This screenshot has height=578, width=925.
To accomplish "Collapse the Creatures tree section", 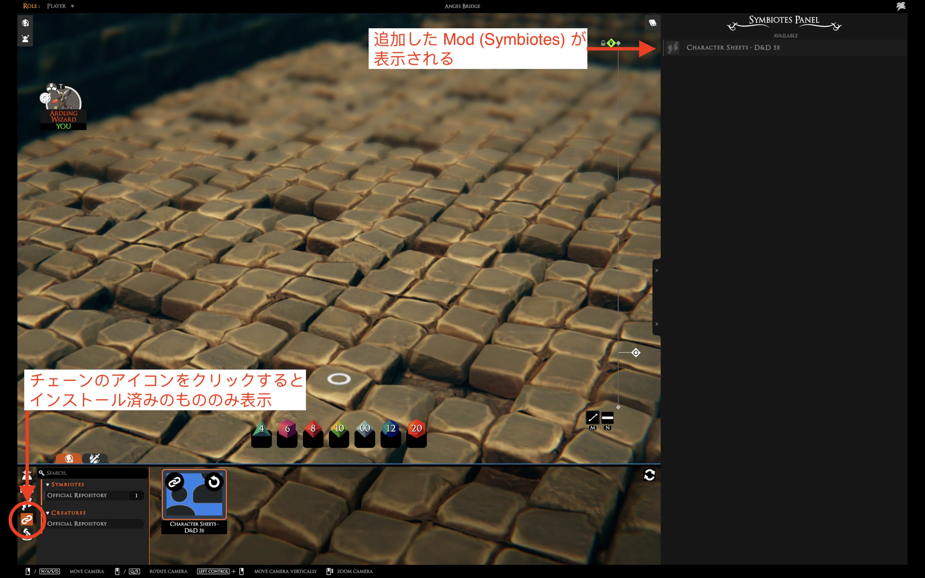I will pyautogui.click(x=48, y=513).
